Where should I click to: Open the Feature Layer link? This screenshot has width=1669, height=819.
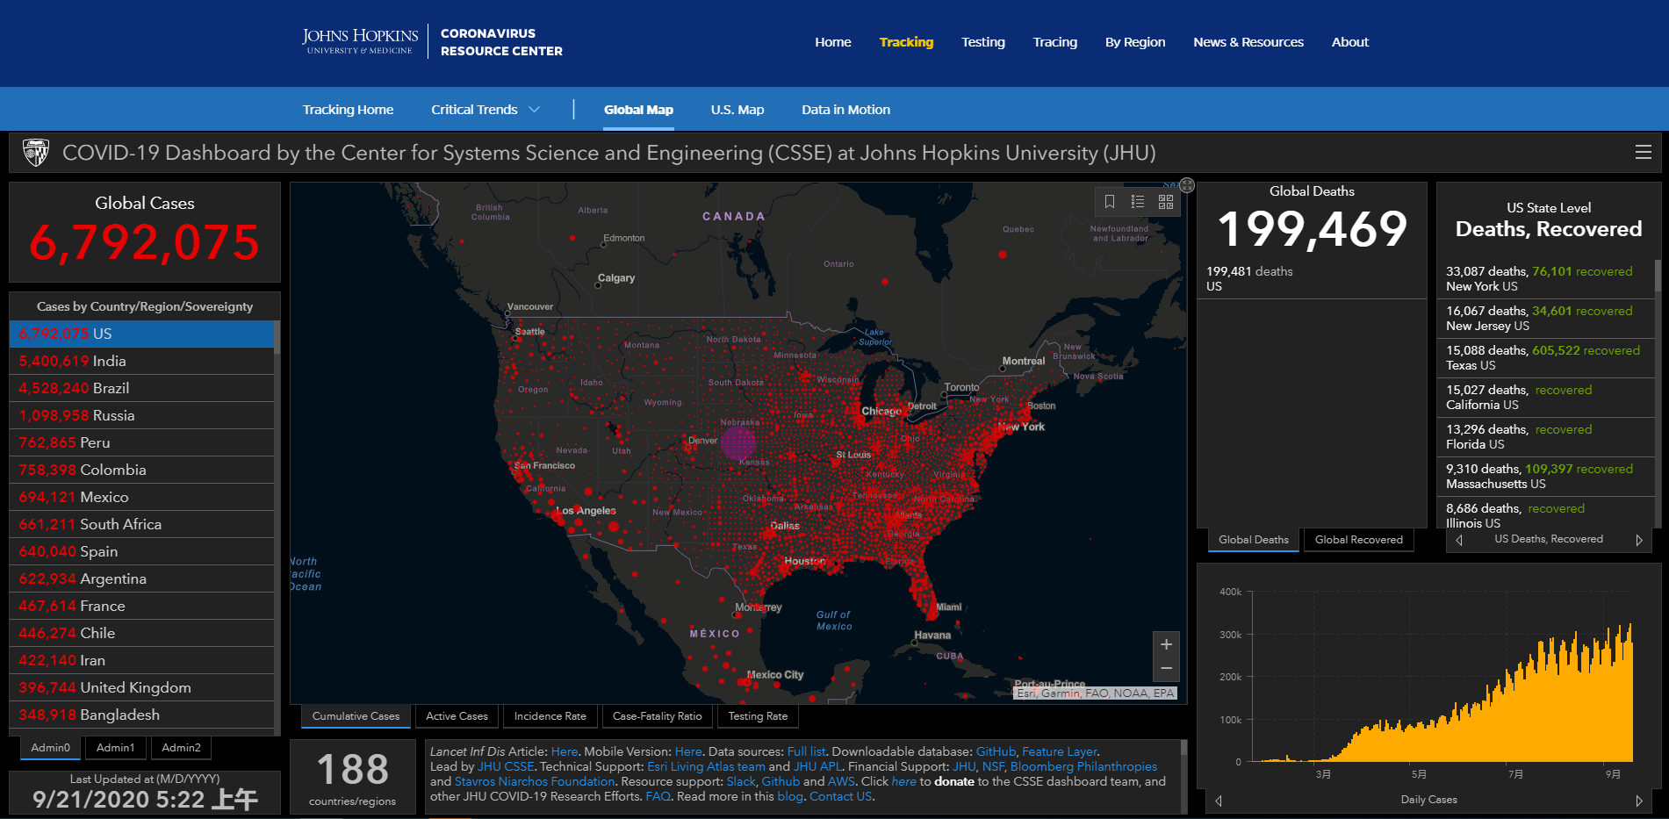tap(1060, 751)
